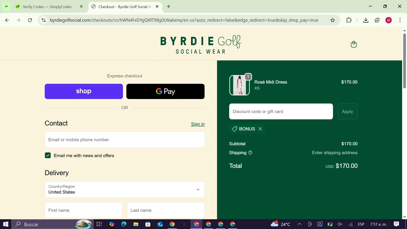Click the Byrdie Golf Social Wear logo
Screen dimensions: 407x229
(201, 44)
